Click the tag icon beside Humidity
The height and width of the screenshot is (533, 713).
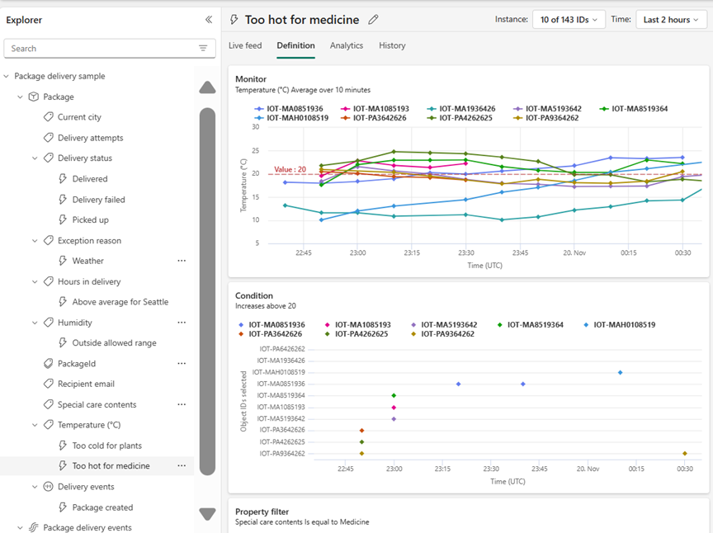pyautogui.click(x=48, y=323)
